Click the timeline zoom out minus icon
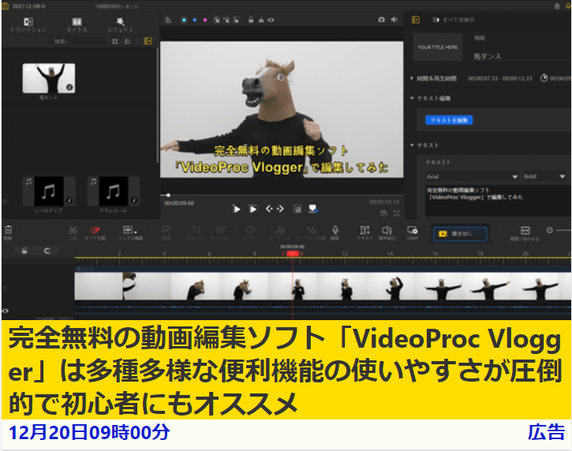The width and height of the screenshot is (572, 451). (x=549, y=229)
